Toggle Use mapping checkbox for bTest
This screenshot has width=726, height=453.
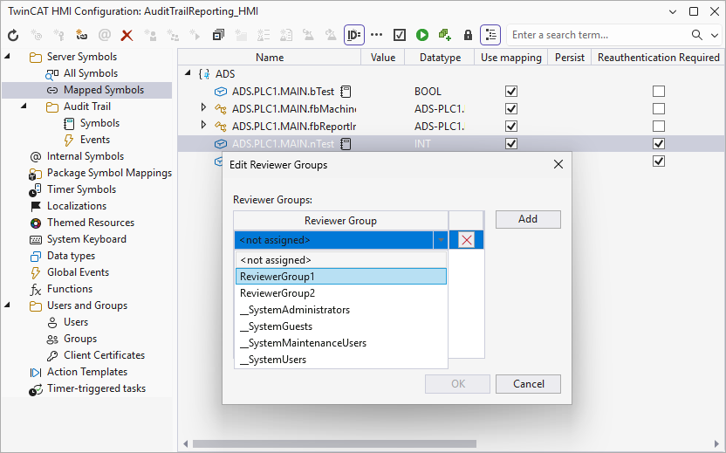pos(511,92)
